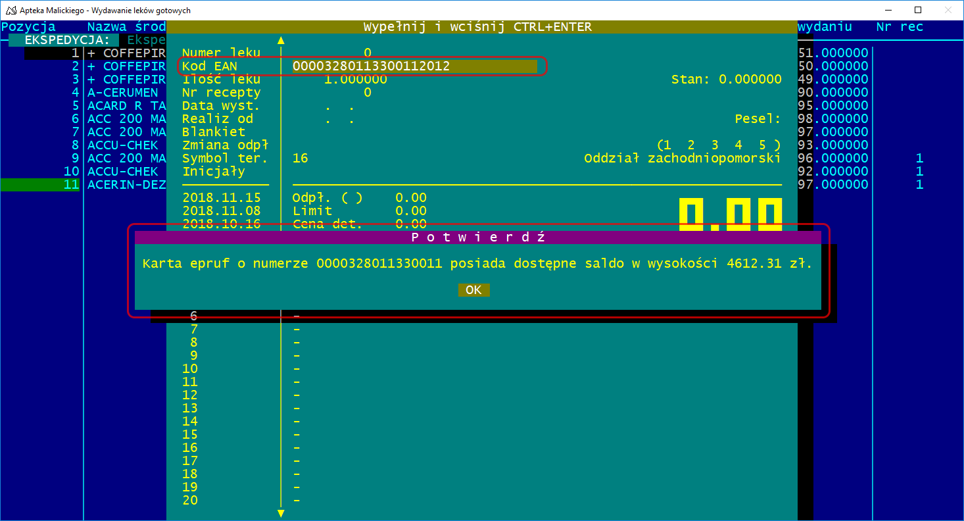Click the yellow down arrow at form bottom
The width and height of the screenshot is (964, 521).
[x=281, y=513]
